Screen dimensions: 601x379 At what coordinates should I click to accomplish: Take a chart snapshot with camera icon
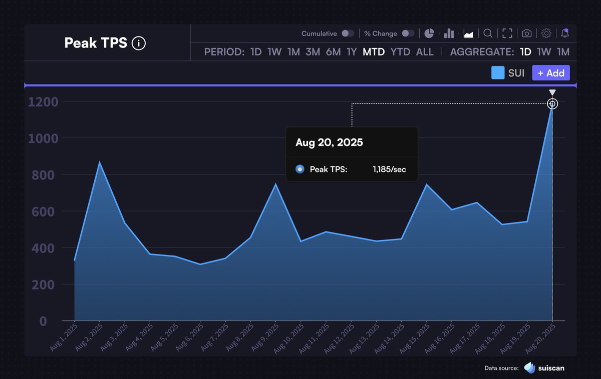point(527,33)
